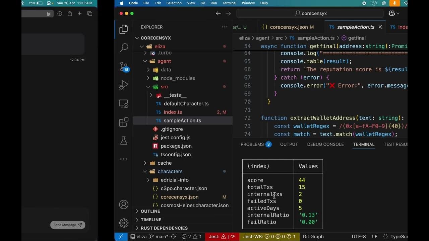The width and height of the screenshot is (429, 241).
Task: Open the Remote Explorer view
Action: tap(123, 103)
